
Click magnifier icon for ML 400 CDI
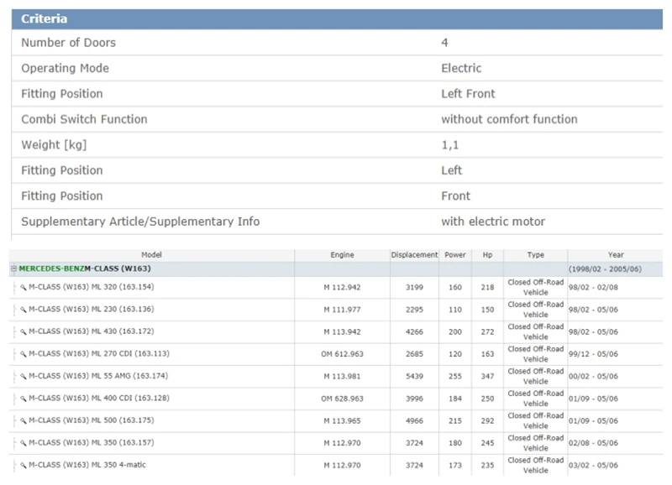point(24,399)
